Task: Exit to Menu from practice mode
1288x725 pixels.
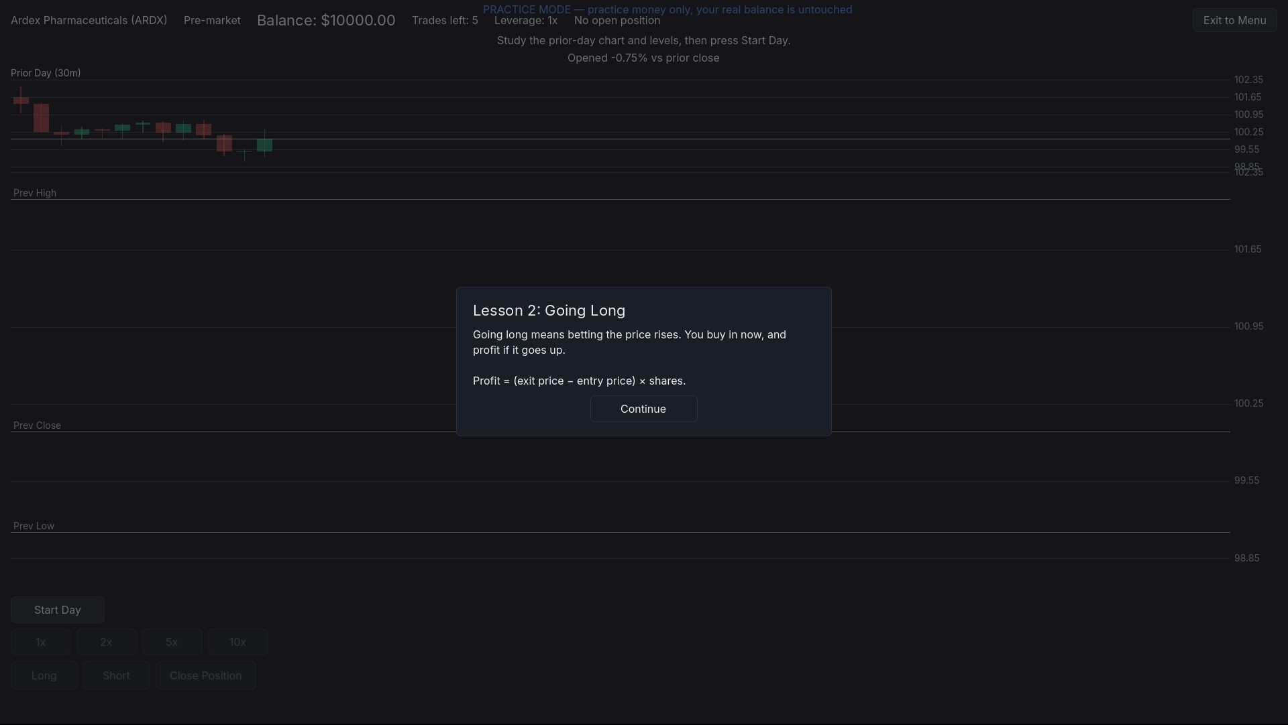Action: click(x=1234, y=20)
